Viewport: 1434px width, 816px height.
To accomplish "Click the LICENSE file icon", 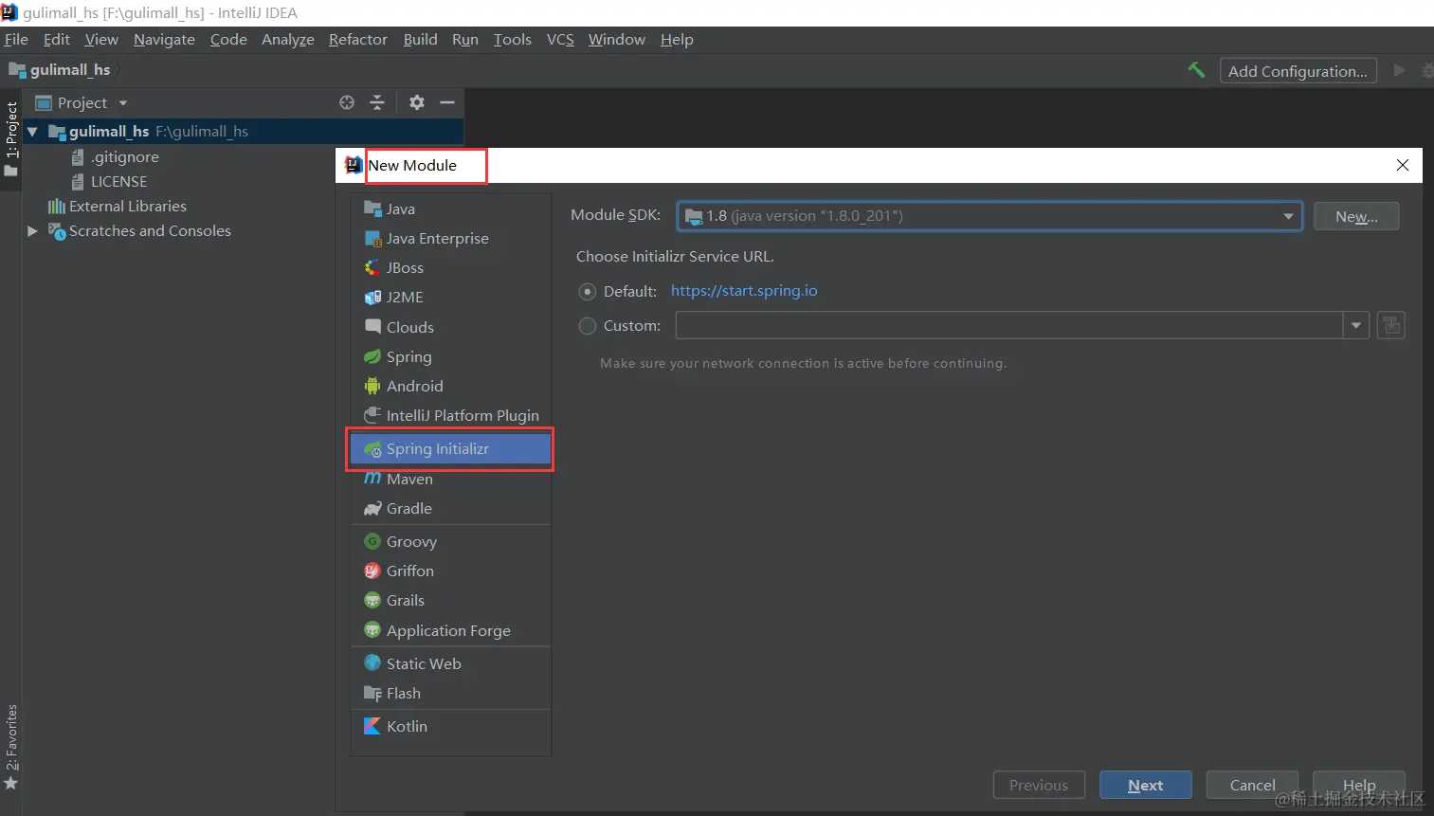I will point(78,182).
